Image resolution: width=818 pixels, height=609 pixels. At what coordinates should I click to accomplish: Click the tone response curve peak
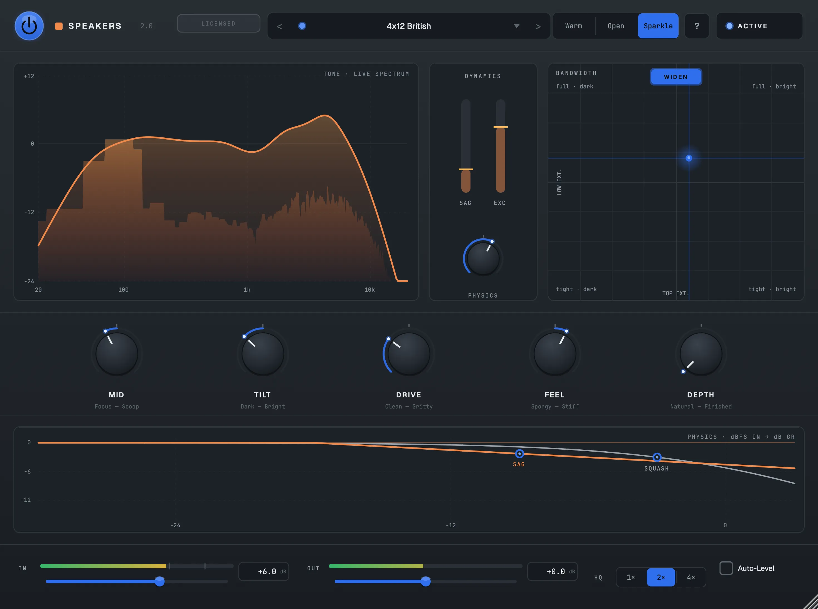tap(324, 115)
